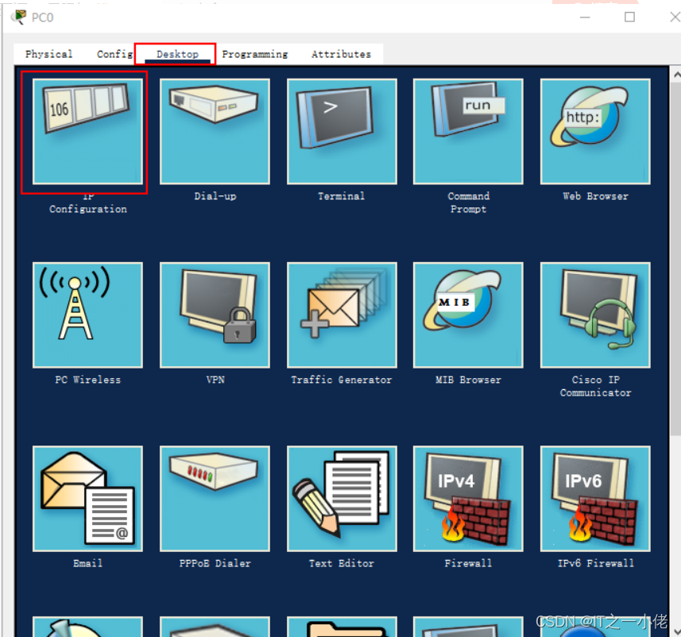The image size is (681, 637).
Task: Launch the Traffic Generator
Action: (x=342, y=315)
